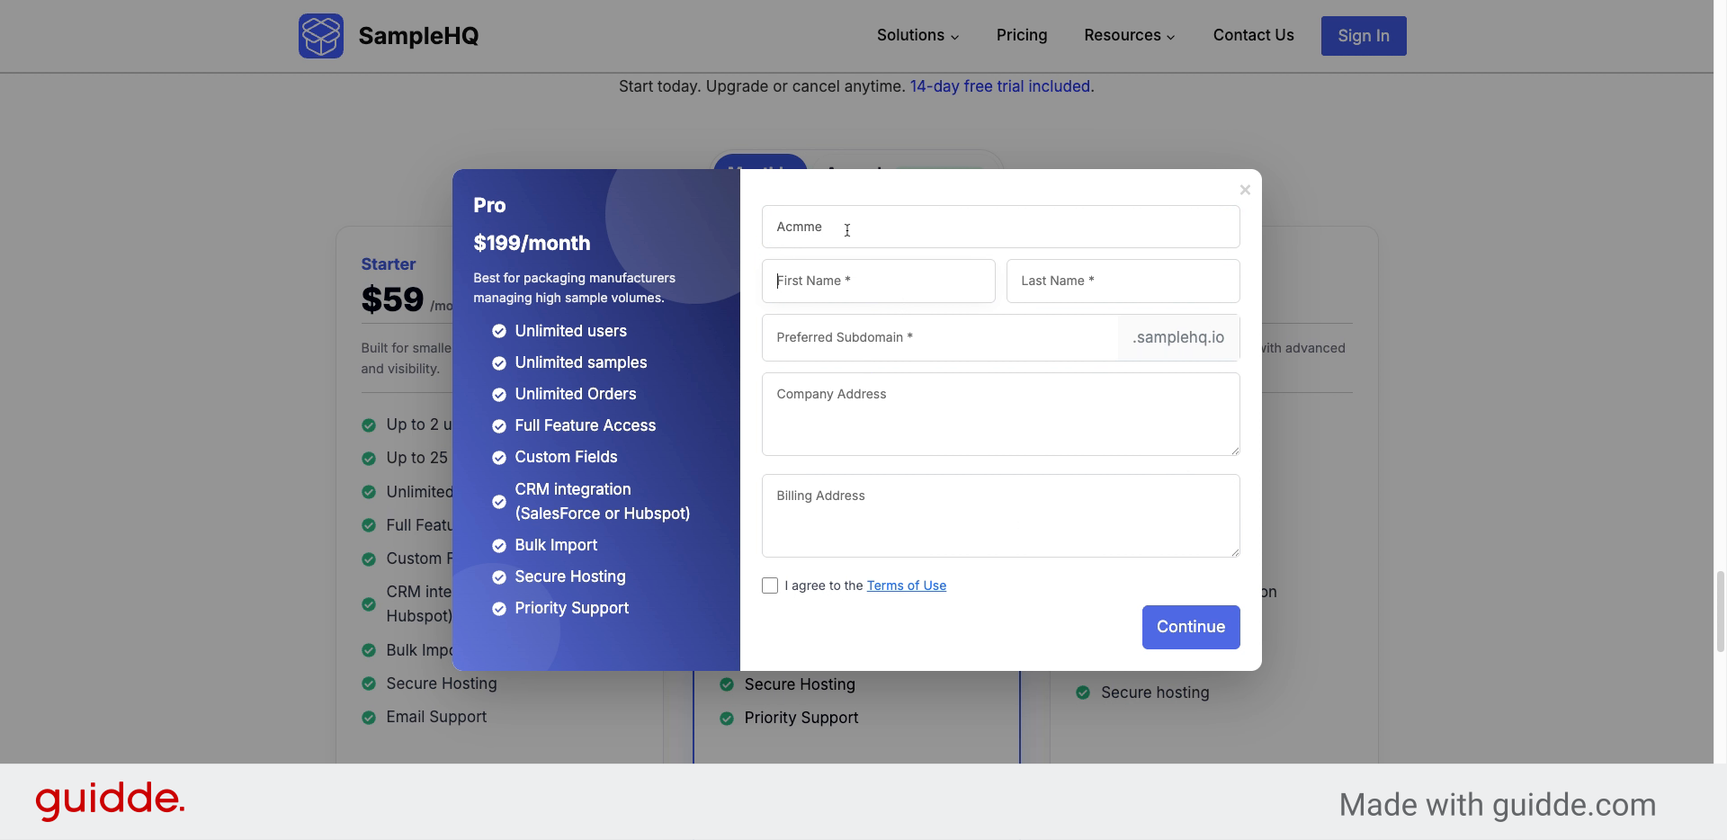Click the SampleHQ cube logo icon
1727x840 pixels.
click(321, 36)
